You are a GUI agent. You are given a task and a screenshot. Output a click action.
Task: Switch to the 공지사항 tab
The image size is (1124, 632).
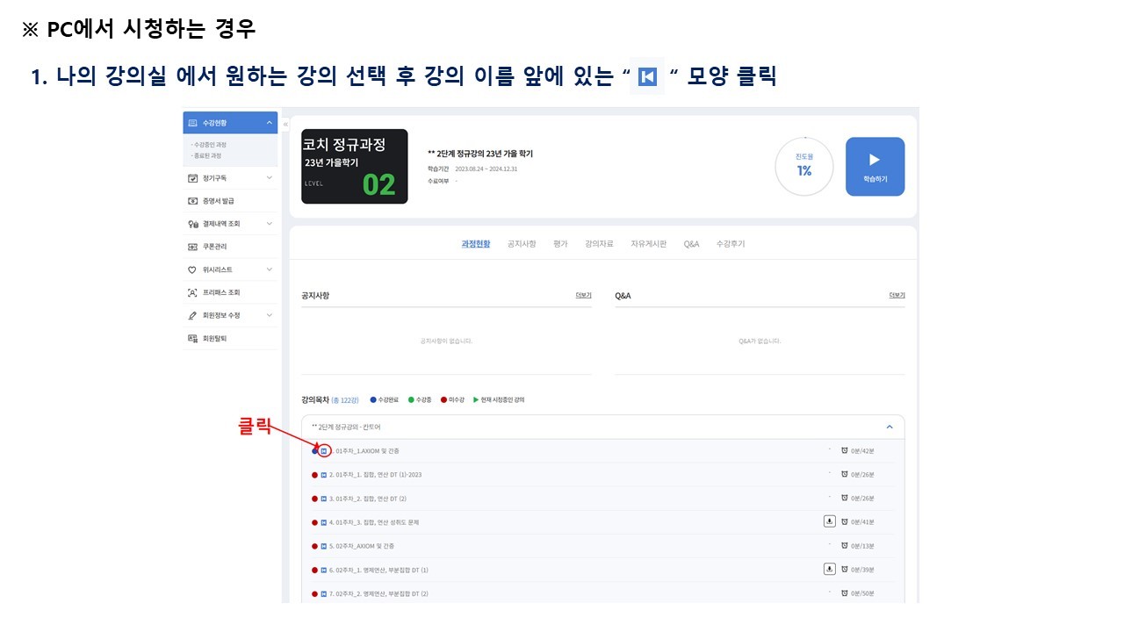click(522, 244)
